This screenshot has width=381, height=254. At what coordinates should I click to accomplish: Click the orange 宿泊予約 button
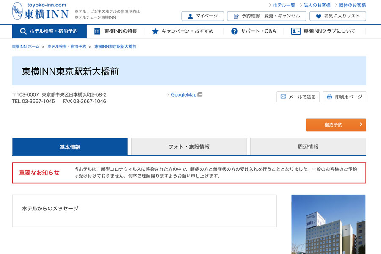point(336,125)
